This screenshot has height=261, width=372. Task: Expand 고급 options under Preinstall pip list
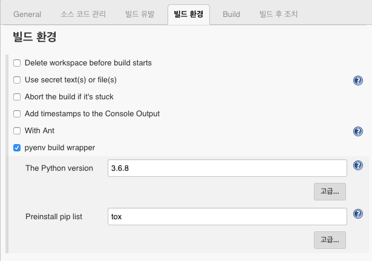click(x=330, y=240)
